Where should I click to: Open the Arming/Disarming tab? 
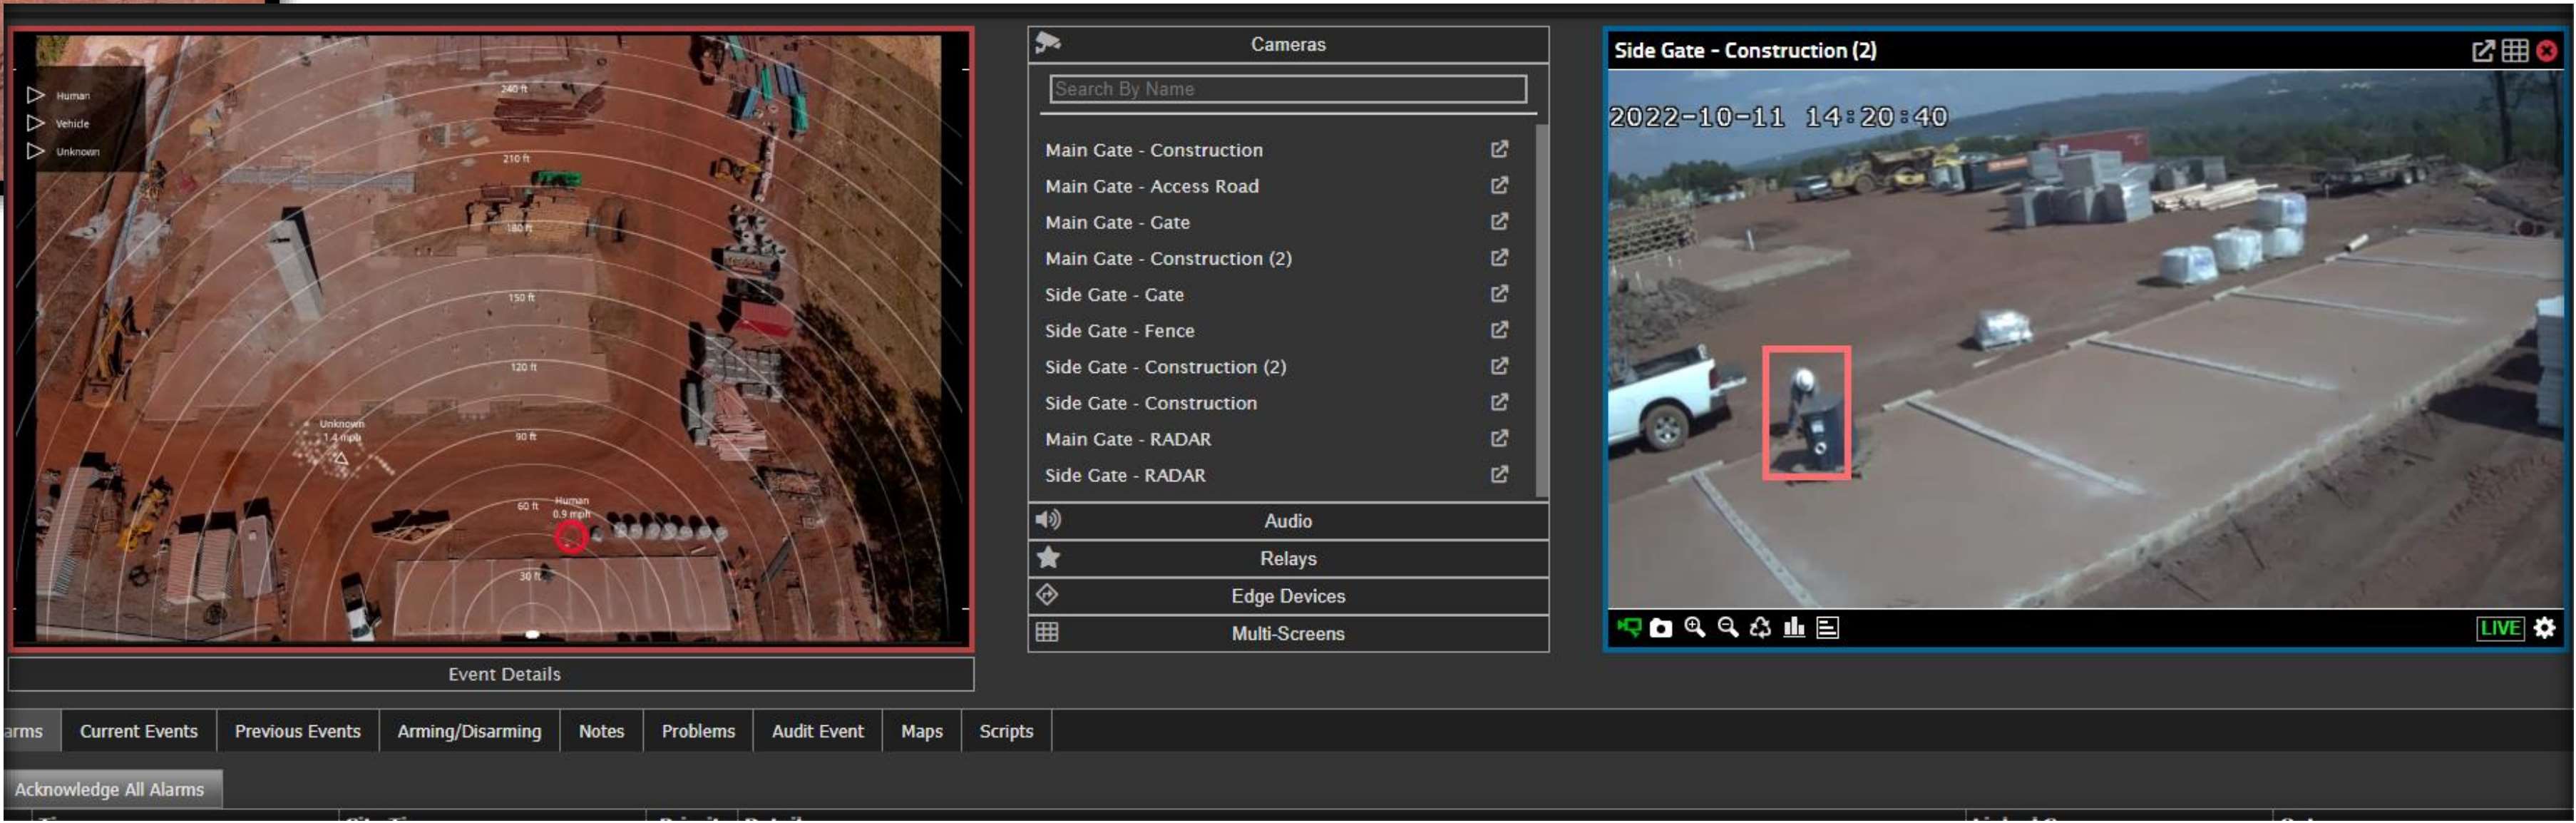(470, 732)
